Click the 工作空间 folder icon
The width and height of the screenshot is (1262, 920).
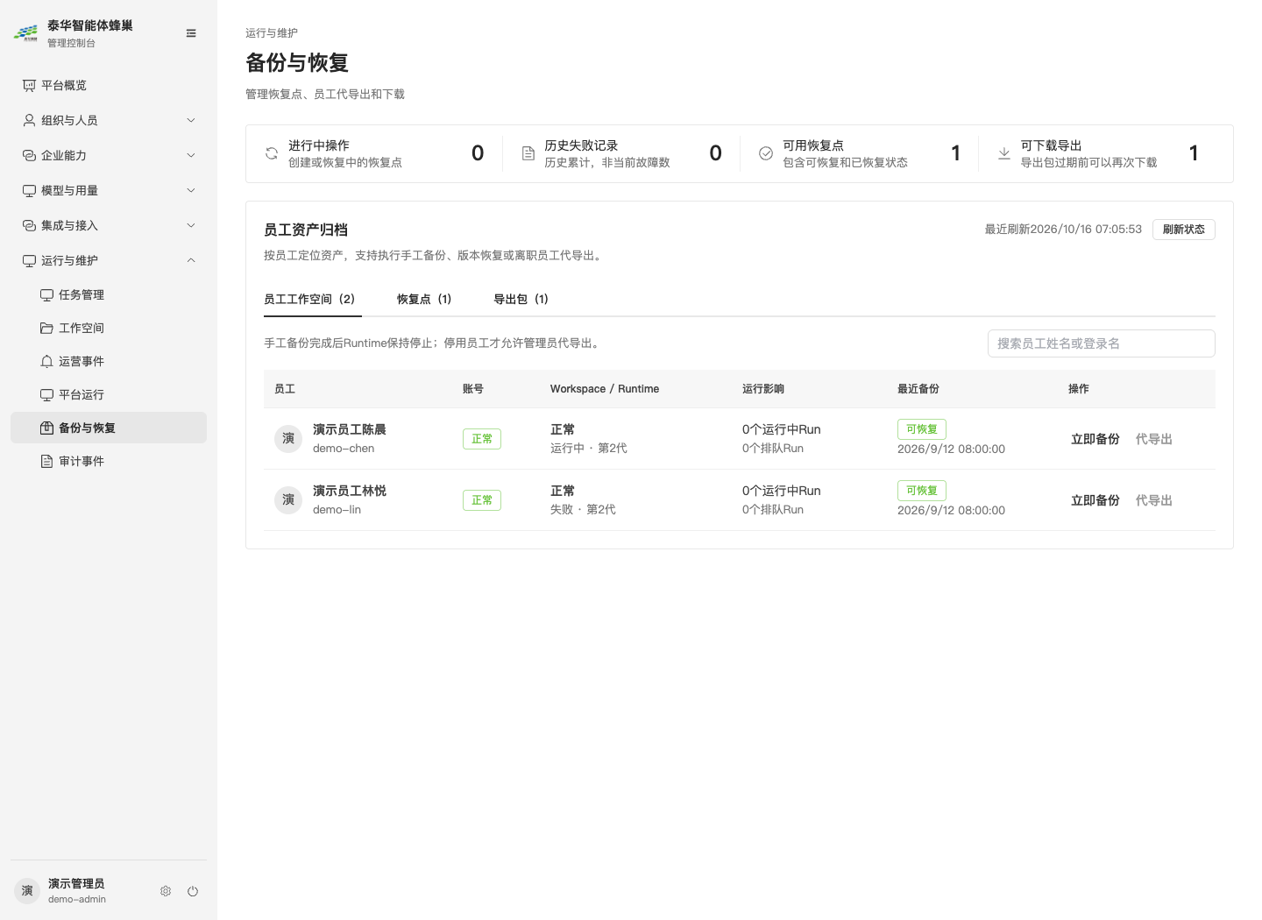click(46, 328)
